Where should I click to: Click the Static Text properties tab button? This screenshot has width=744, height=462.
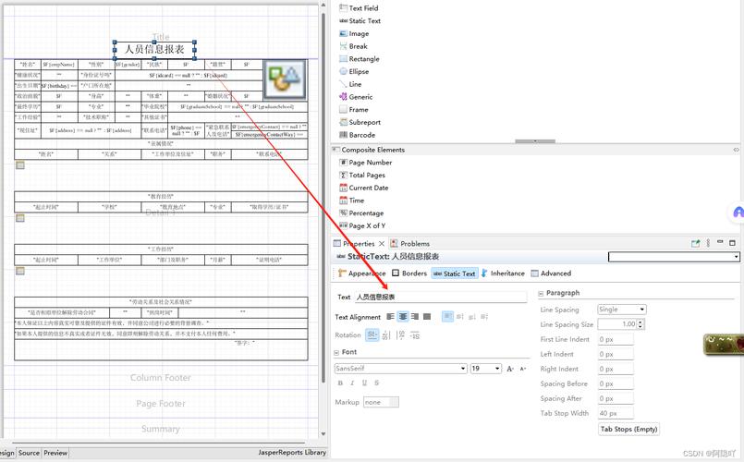point(454,274)
